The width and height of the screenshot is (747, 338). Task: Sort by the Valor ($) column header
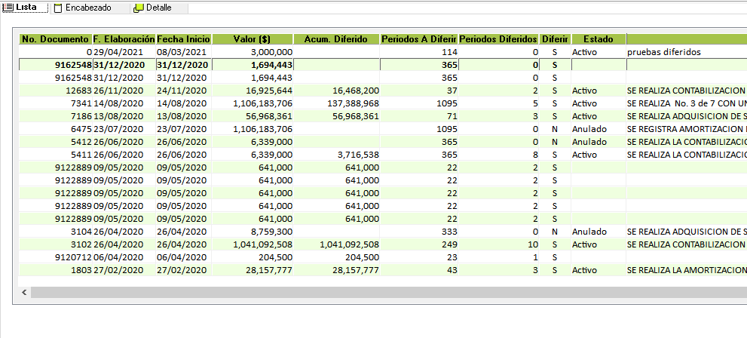(253, 39)
